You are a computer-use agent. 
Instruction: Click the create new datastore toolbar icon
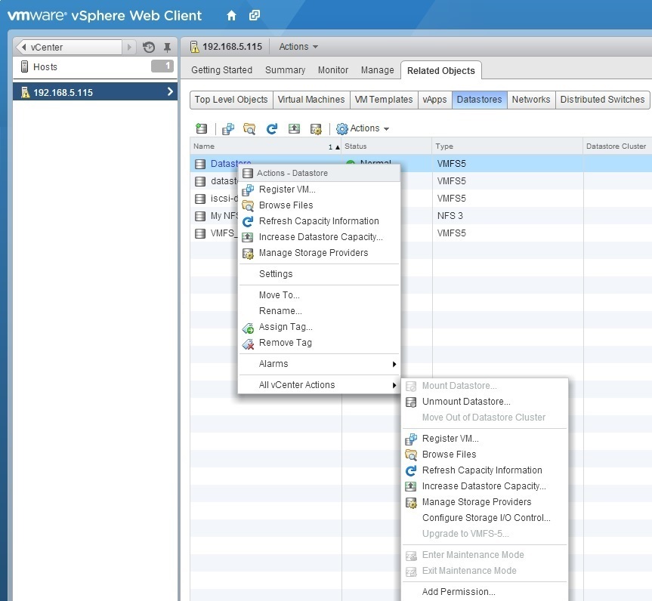coord(202,128)
